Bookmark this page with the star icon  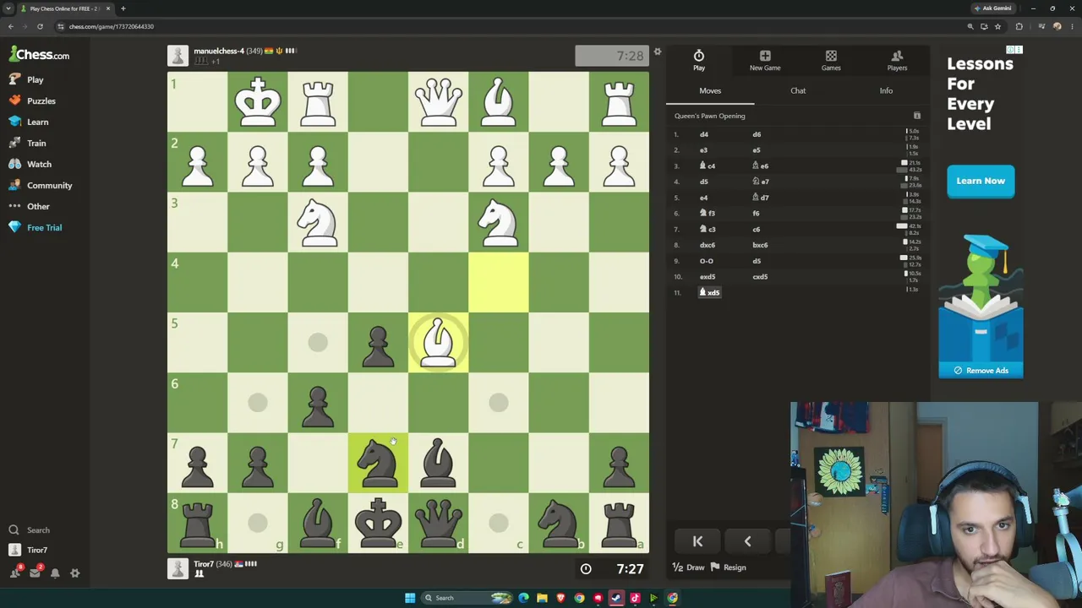coord(997,26)
